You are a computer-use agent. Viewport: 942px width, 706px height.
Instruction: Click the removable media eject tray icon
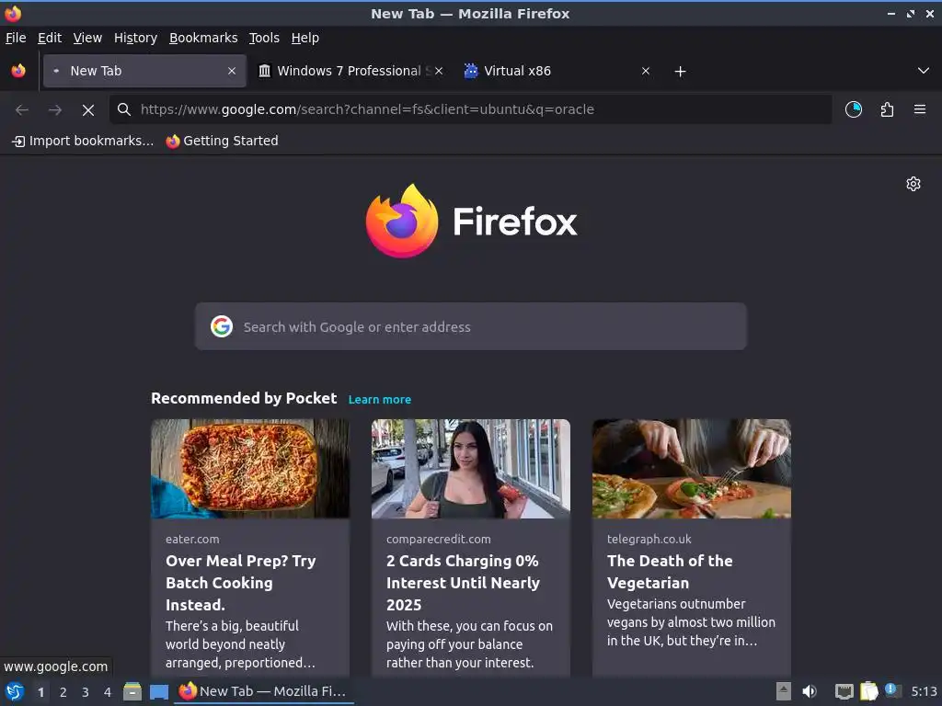click(x=784, y=691)
